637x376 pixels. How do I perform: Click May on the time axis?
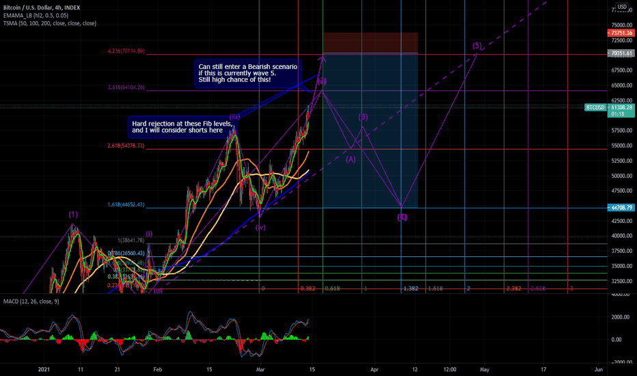point(485,369)
